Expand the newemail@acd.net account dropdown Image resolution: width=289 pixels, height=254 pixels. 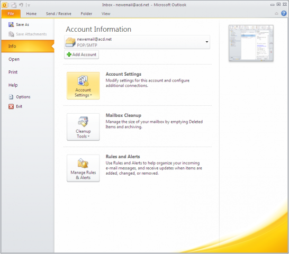click(207, 42)
